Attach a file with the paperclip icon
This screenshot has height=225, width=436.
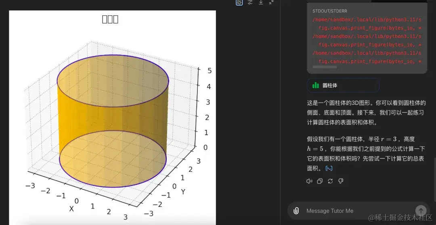(296, 211)
